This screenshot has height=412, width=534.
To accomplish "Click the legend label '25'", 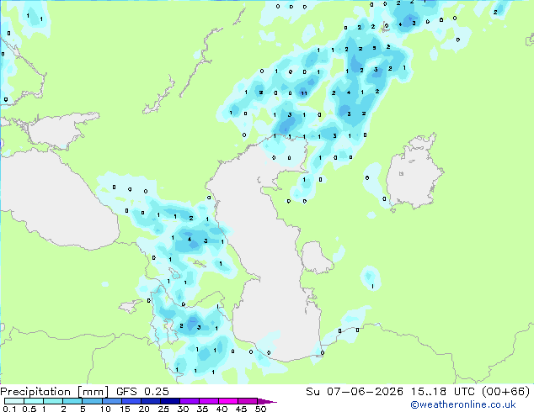I will pos(163,409).
